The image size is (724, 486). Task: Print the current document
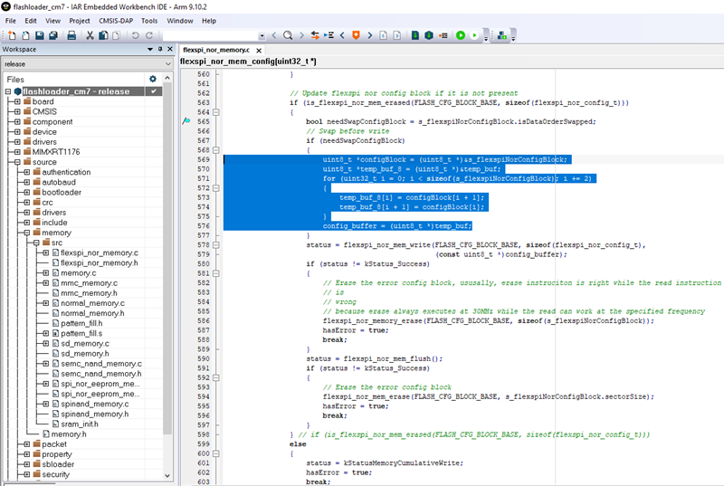pos(71,35)
